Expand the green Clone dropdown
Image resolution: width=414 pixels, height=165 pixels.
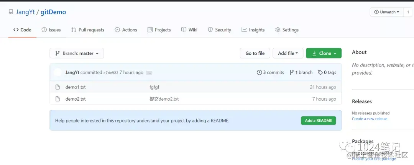(x=324, y=53)
